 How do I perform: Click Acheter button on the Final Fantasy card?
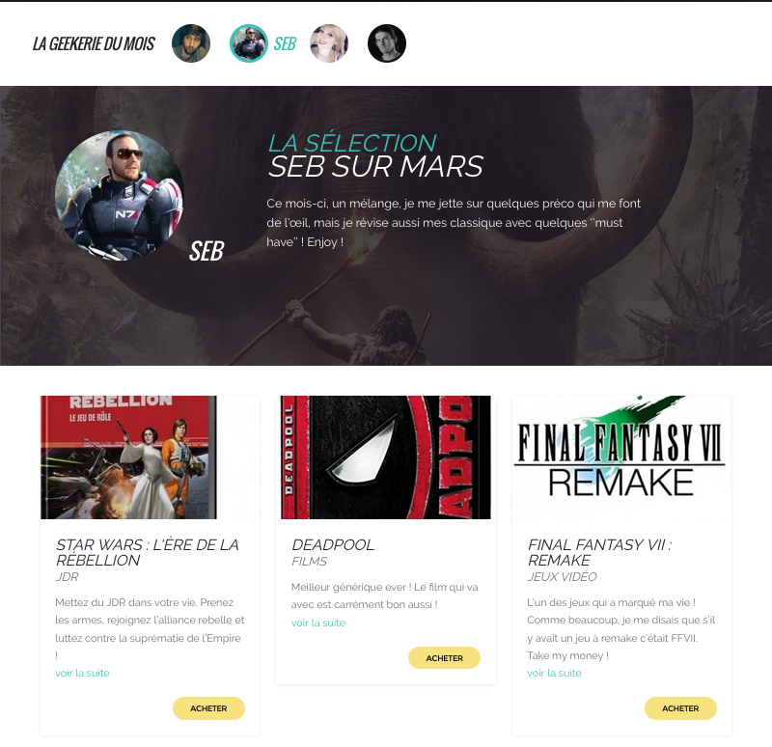click(x=680, y=708)
